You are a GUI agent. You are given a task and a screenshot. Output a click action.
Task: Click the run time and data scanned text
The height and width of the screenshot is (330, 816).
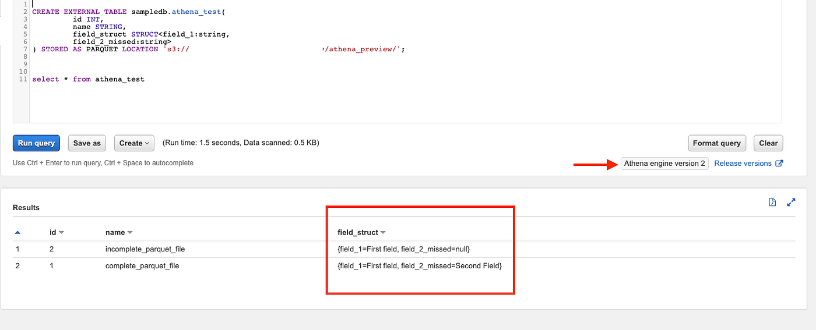[x=241, y=143]
